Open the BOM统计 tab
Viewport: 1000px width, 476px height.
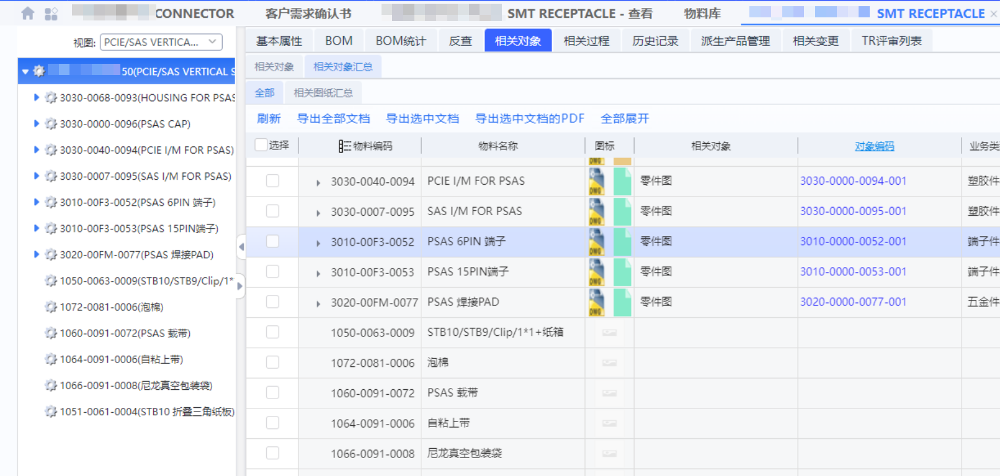click(401, 41)
